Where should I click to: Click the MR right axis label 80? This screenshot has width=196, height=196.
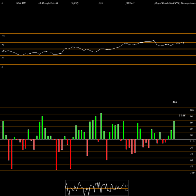pyautogui.click(x=191, y=116)
